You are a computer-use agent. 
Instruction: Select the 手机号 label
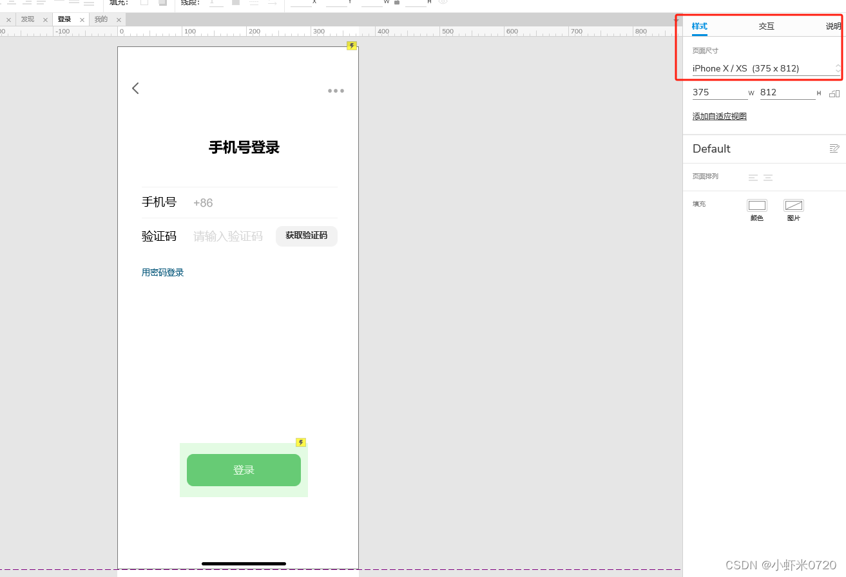pyautogui.click(x=159, y=202)
